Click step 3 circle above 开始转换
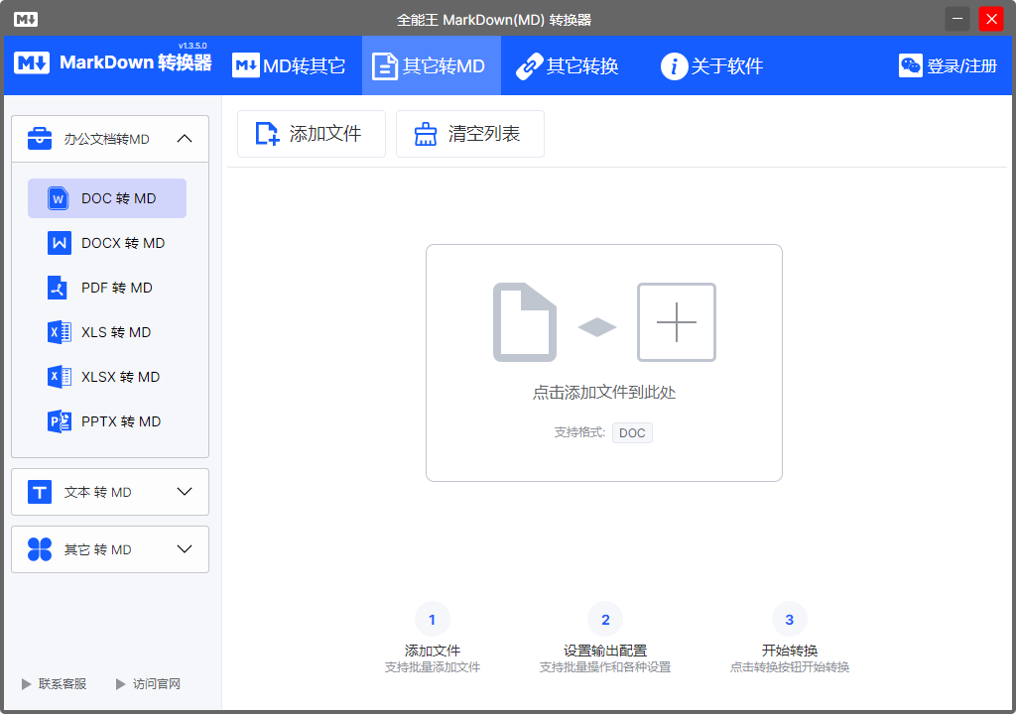Image resolution: width=1016 pixels, height=714 pixels. pyautogui.click(x=789, y=620)
